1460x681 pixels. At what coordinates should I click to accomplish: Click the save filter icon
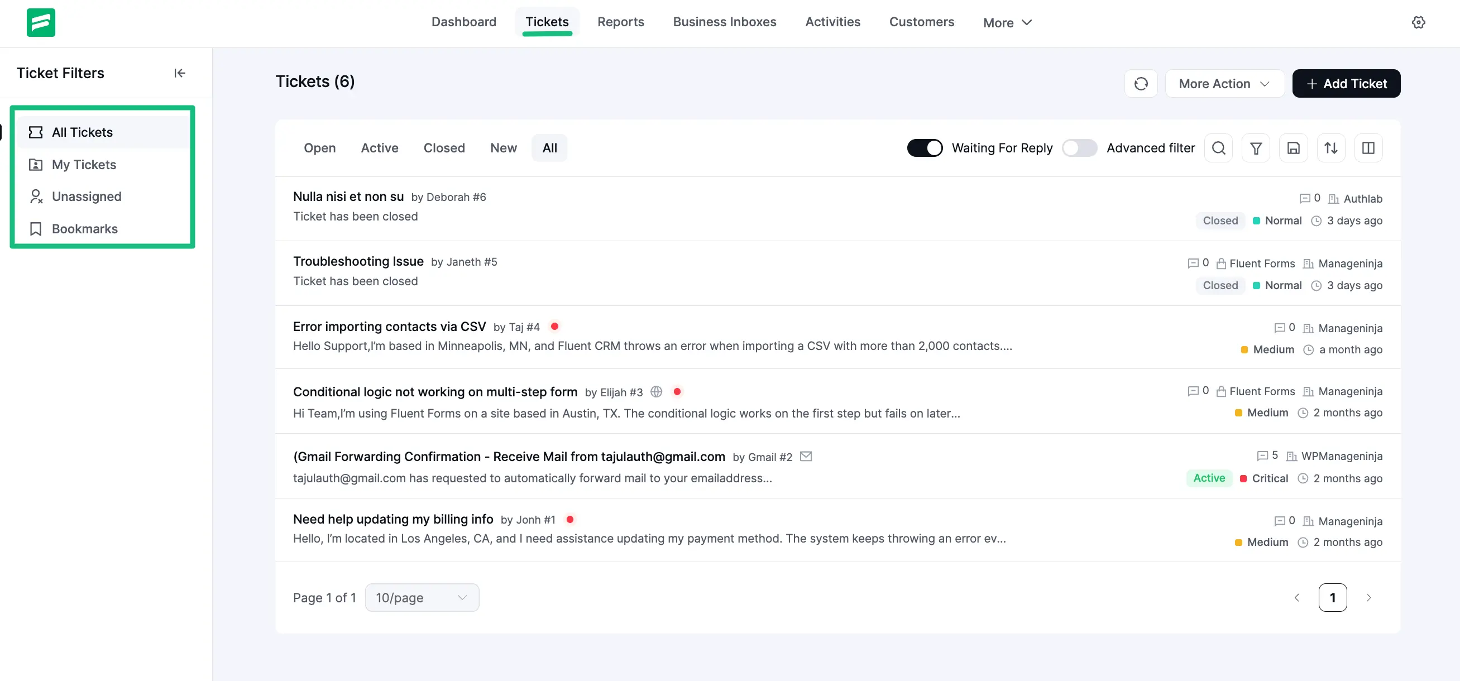tap(1293, 148)
